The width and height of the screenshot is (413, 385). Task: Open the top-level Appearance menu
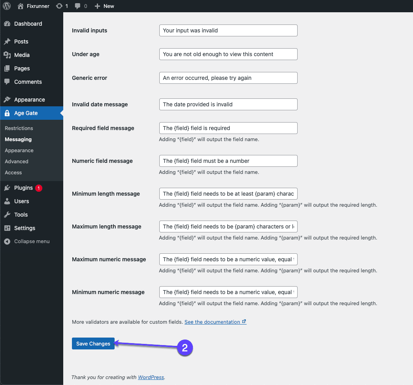32,100
